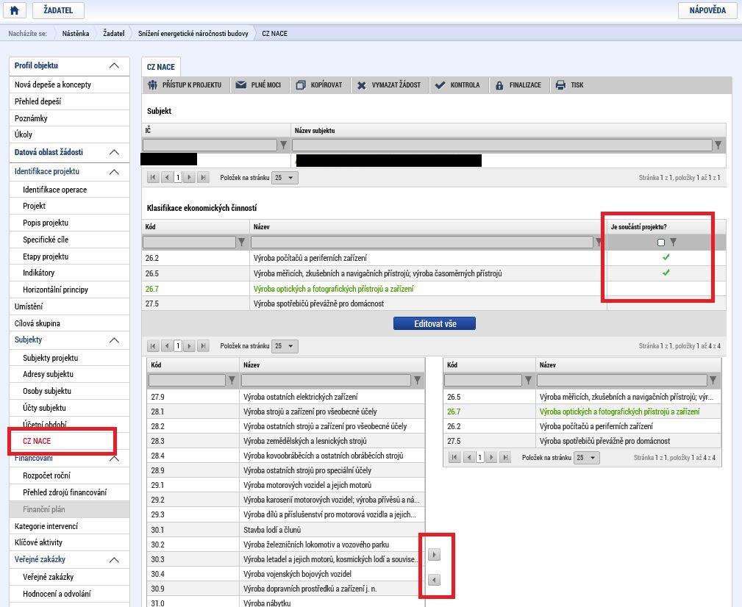Image resolution: width=742 pixels, height=607 pixels.
Task: Open the PŘÍSTUP K PROJEKTU toolbar item
Action: click(x=185, y=85)
